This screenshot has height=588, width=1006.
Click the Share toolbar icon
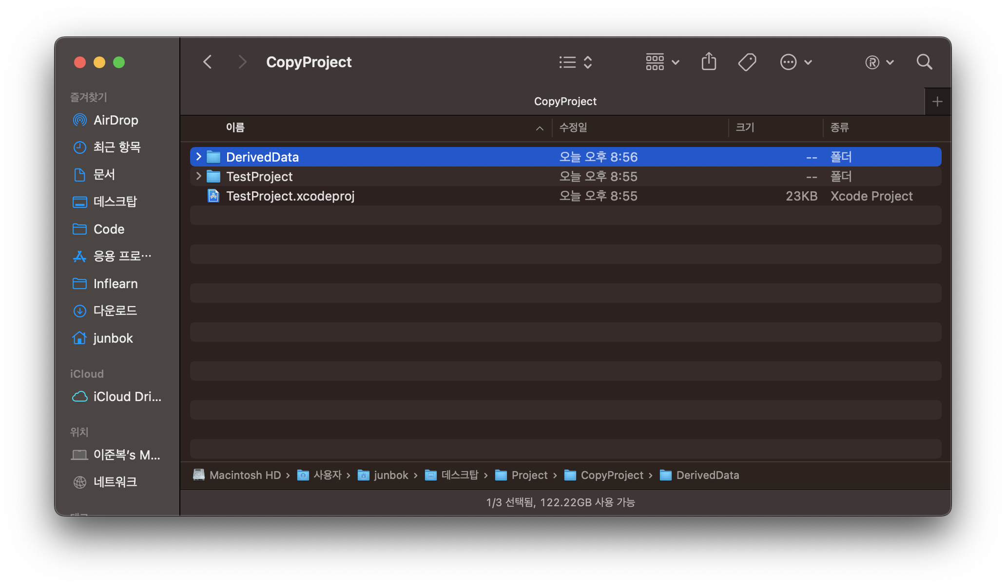[709, 62]
